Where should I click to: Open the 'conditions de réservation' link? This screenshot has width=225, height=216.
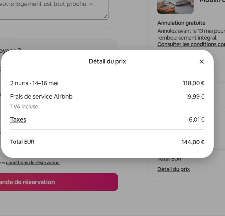coord(33,162)
